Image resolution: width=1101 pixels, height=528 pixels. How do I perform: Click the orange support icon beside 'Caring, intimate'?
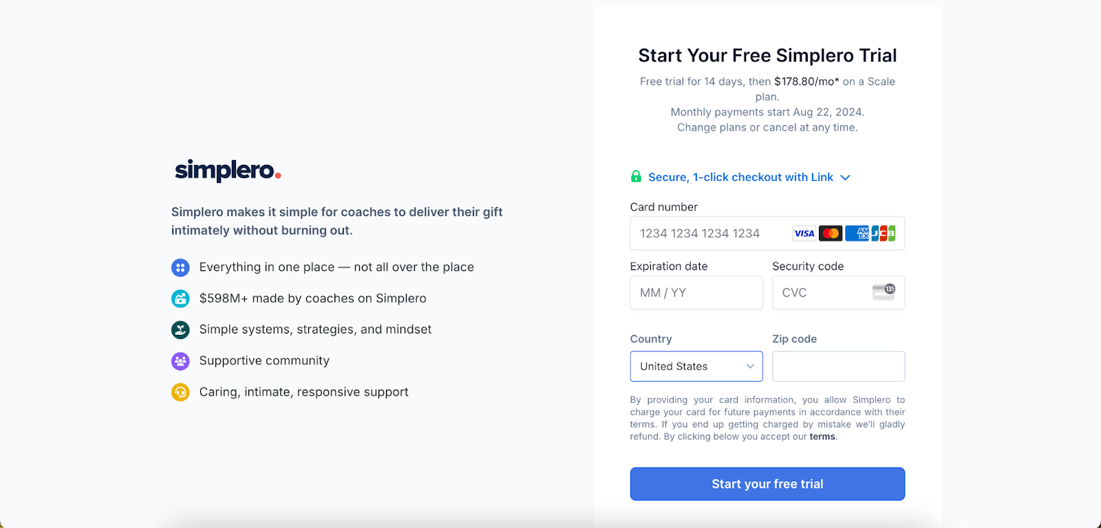(180, 392)
